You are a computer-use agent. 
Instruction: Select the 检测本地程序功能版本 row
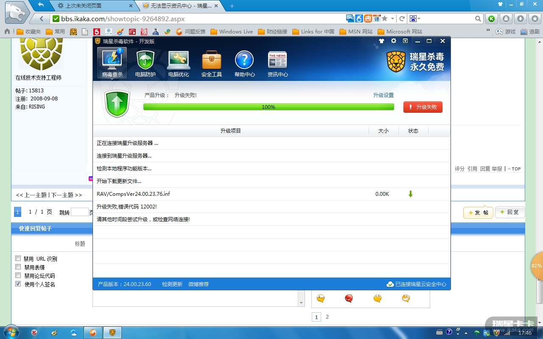(x=271, y=169)
